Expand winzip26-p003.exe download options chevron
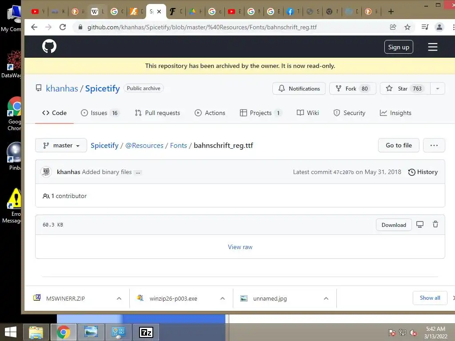Screen dimensions: 455x341 (223, 298)
